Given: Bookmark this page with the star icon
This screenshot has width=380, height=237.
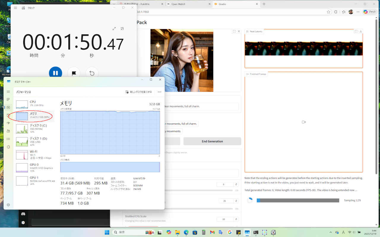Looking at the screenshot, I should coord(328,12).
